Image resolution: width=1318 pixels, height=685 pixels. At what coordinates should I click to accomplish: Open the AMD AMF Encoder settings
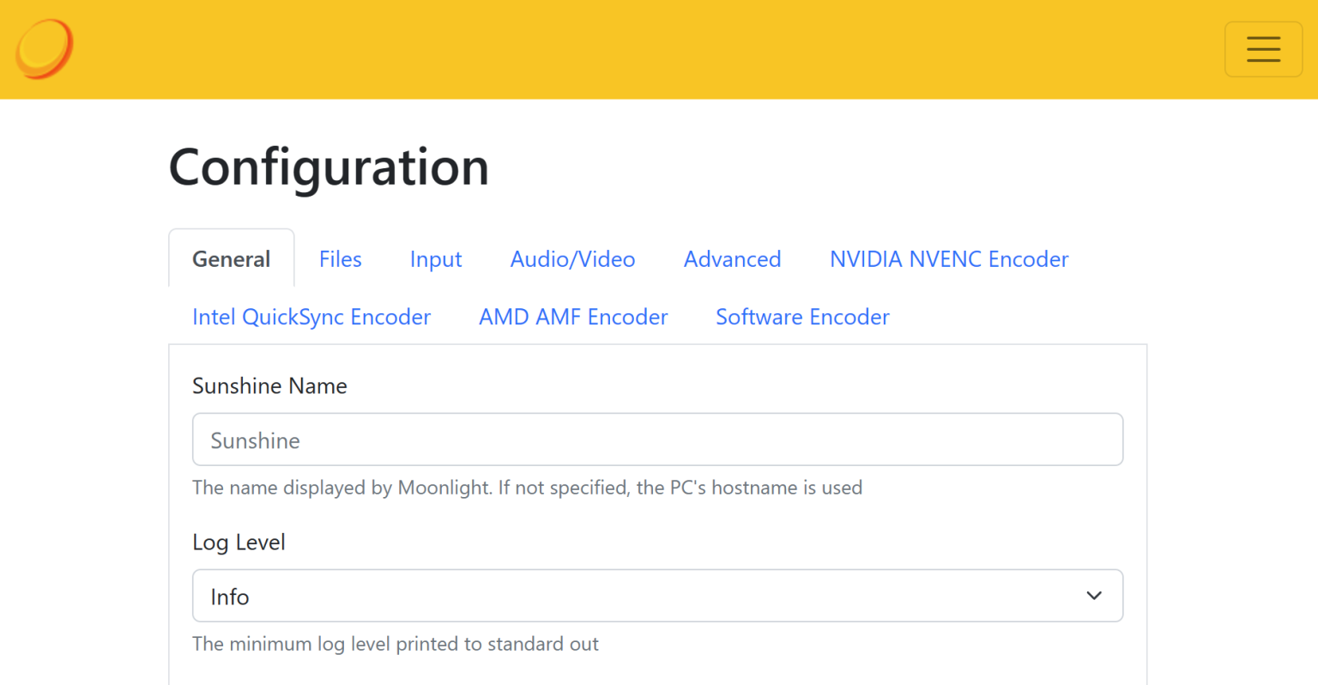[572, 317]
